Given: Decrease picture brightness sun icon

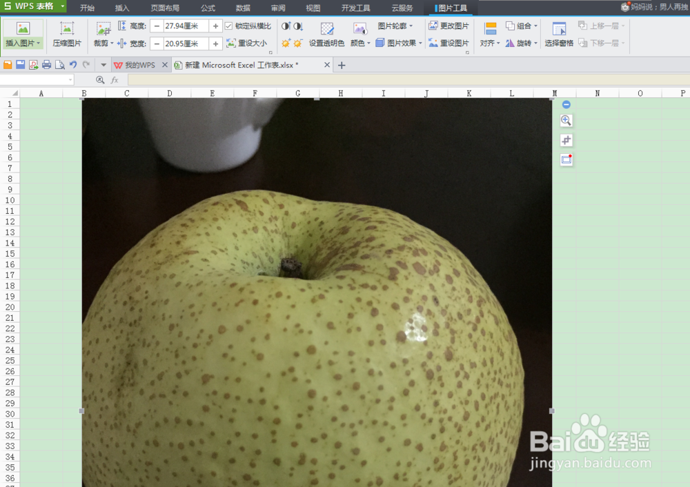Looking at the screenshot, I should [x=298, y=43].
